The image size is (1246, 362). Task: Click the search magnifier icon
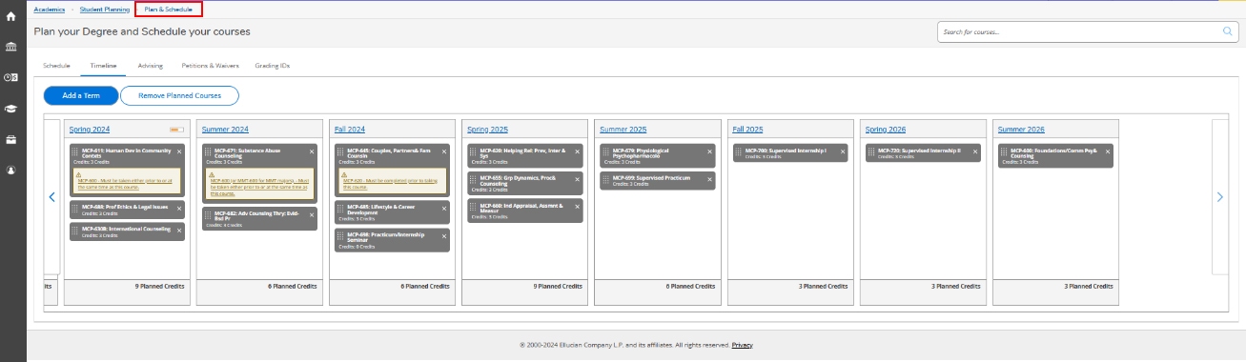point(1228,31)
